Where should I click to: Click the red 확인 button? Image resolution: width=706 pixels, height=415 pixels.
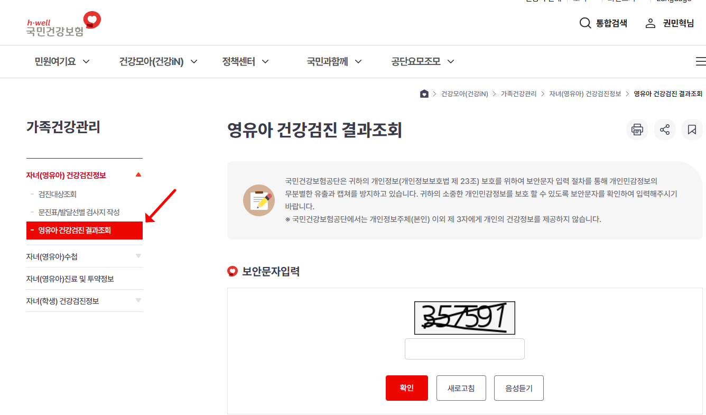tap(407, 388)
